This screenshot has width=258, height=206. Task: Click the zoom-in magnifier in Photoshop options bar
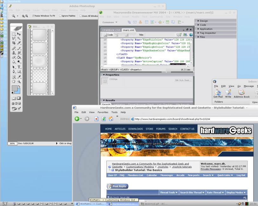(23, 16)
